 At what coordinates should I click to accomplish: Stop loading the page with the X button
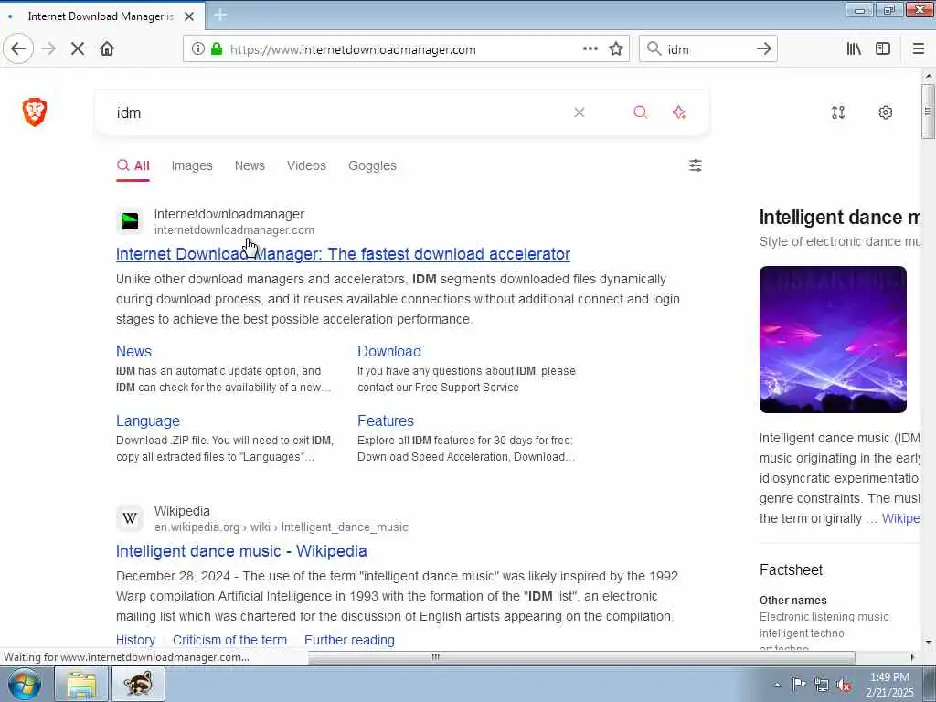(78, 49)
